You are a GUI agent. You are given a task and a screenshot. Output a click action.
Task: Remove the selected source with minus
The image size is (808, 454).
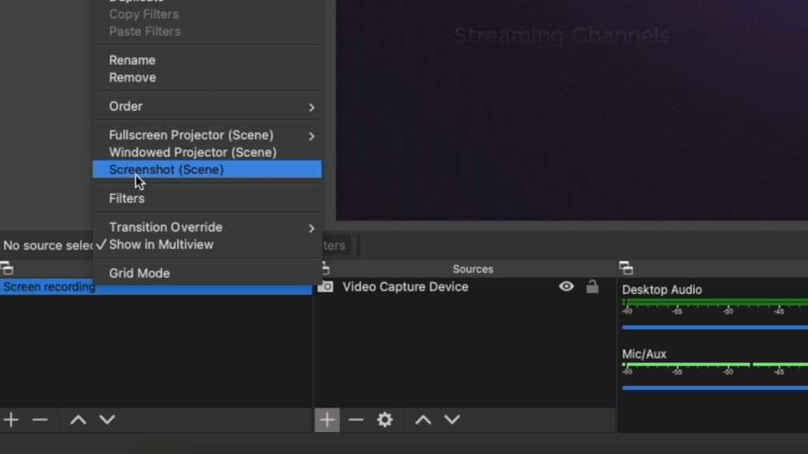pos(356,420)
